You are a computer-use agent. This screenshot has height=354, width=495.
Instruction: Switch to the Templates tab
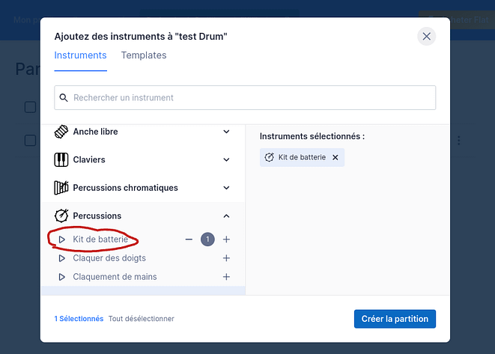click(144, 55)
